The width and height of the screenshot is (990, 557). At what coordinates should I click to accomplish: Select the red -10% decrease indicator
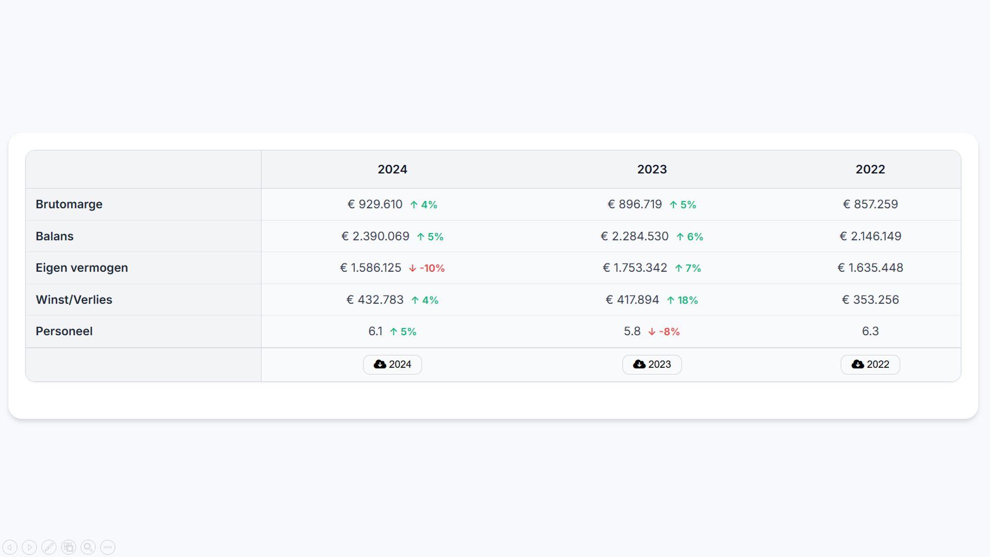point(426,268)
